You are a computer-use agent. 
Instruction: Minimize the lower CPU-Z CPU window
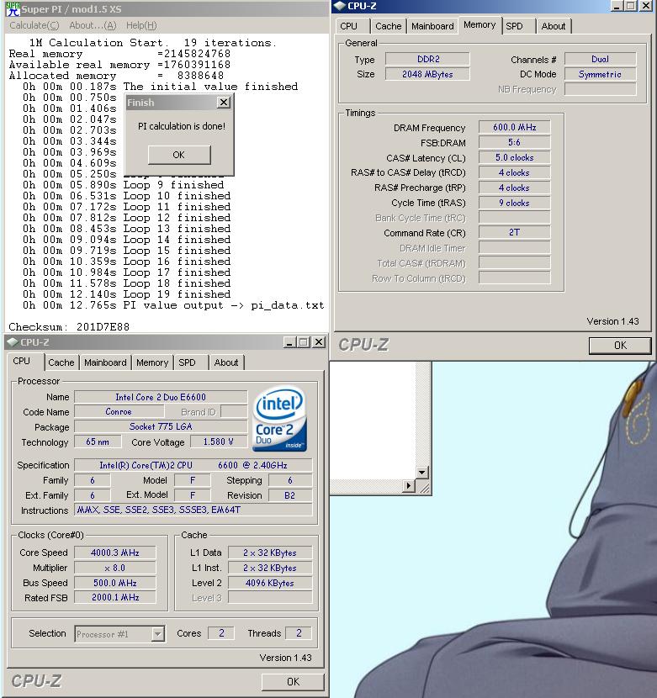point(289,342)
